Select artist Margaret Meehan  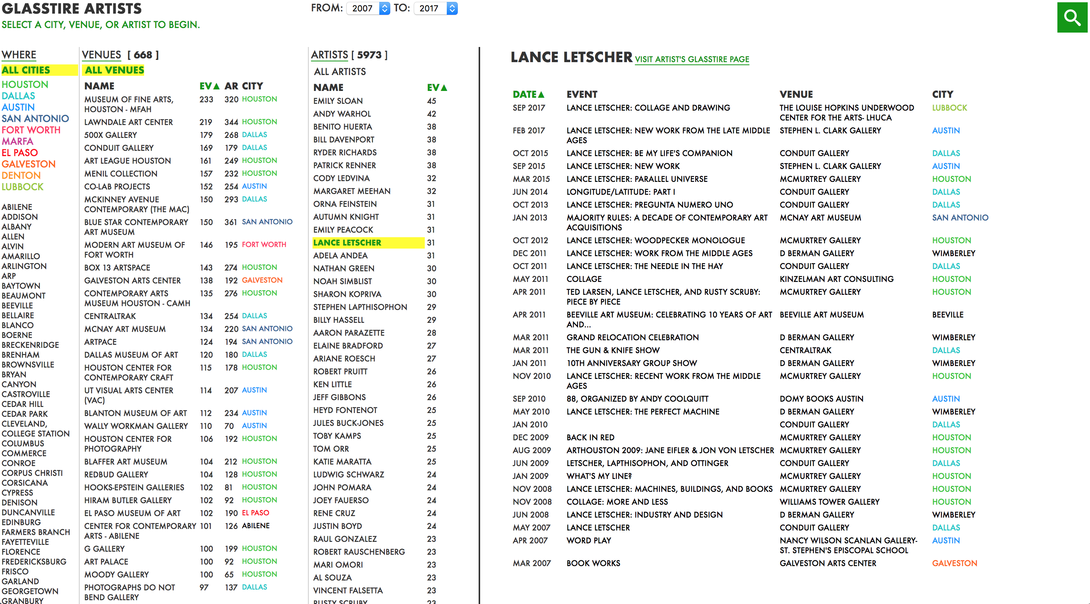point(352,191)
